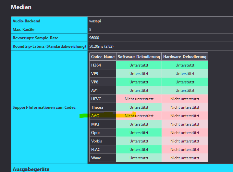Click HEVC software Nicht unterstützt cell

click(x=139, y=99)
